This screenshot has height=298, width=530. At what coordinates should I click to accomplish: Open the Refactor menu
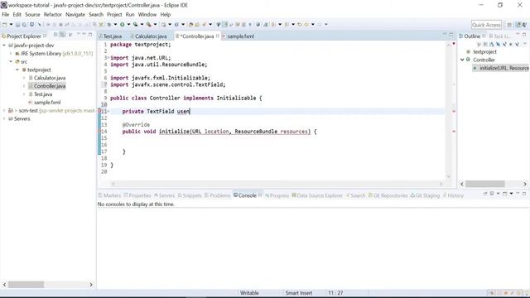pos(53,15)
